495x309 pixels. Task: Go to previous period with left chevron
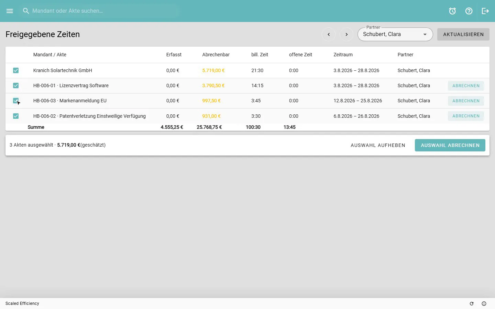[329, 34]
